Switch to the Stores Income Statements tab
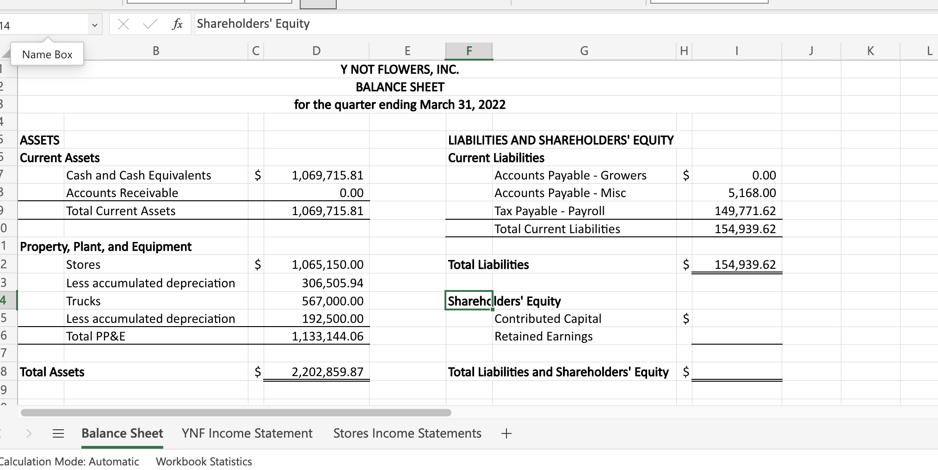 tap(407, 434)
